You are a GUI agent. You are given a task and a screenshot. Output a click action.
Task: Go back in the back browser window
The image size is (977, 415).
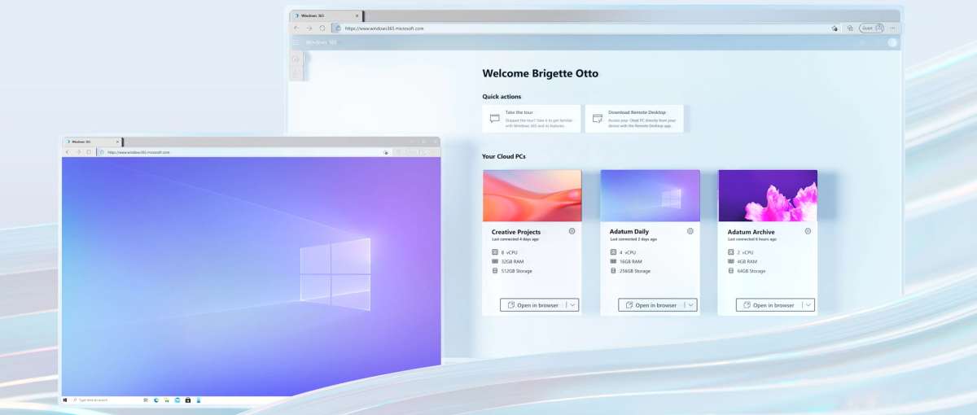(296, 28)
